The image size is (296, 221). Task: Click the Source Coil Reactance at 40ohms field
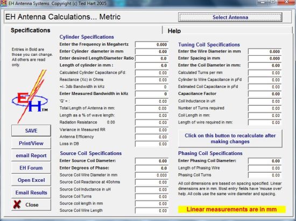pos(152,182)
